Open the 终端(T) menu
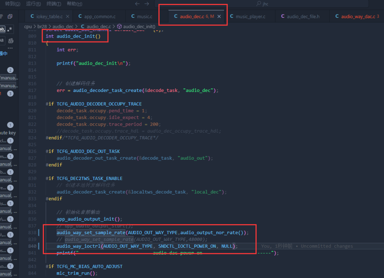Image resolution: width=384 pixels, height=278 pixels. [54, 3]
